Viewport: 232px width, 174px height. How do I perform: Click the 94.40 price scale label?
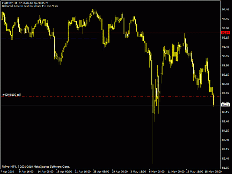(x=225, y=10)
